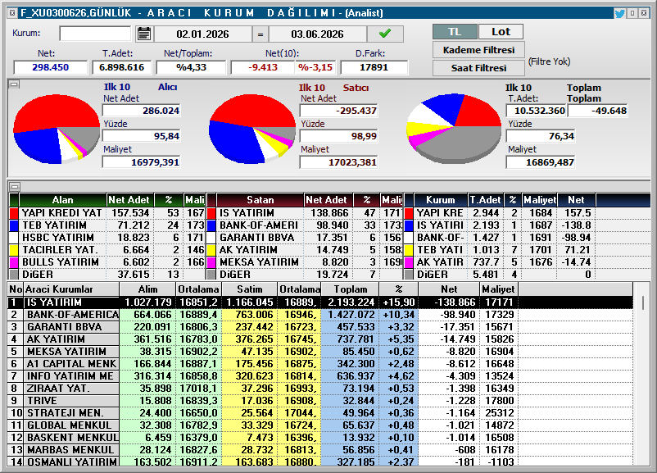Open Kademe Filtresi
The width and height of the screenshot is (657, 473).
[478, 50]
